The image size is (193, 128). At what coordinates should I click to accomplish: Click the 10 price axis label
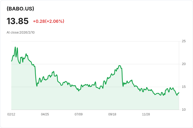tap(184, 110)
